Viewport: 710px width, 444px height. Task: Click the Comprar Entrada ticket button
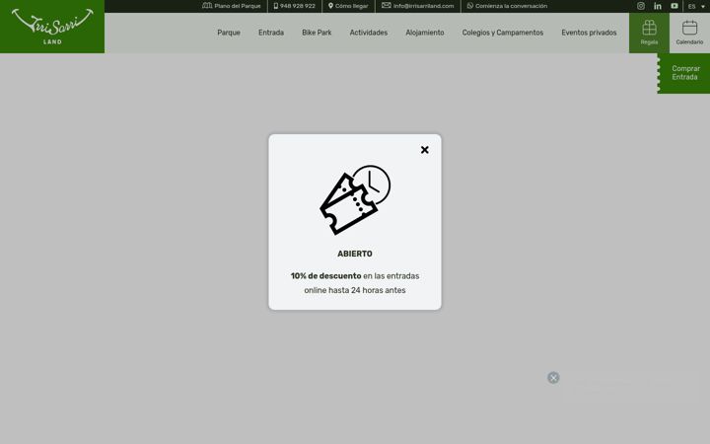coord(684,73)
